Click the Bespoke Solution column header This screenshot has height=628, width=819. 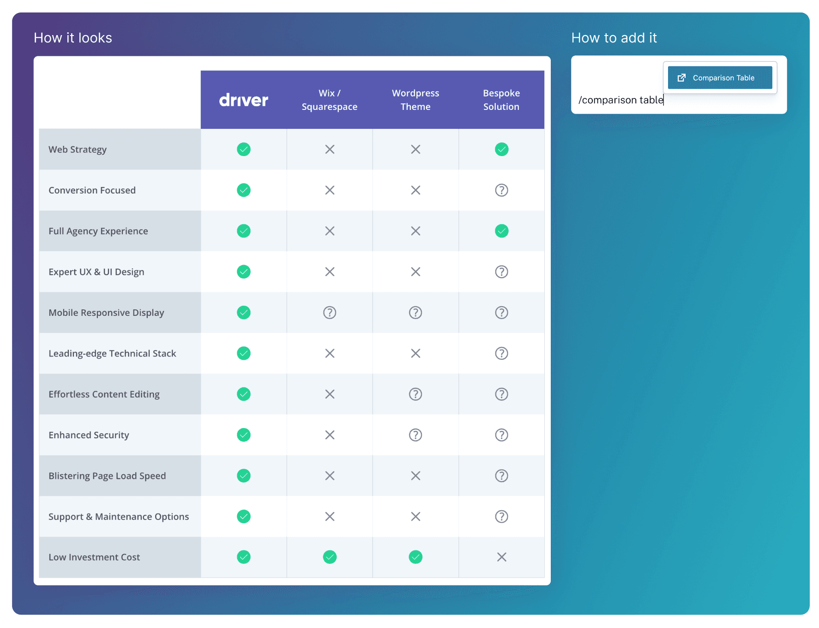click(501, 100)
